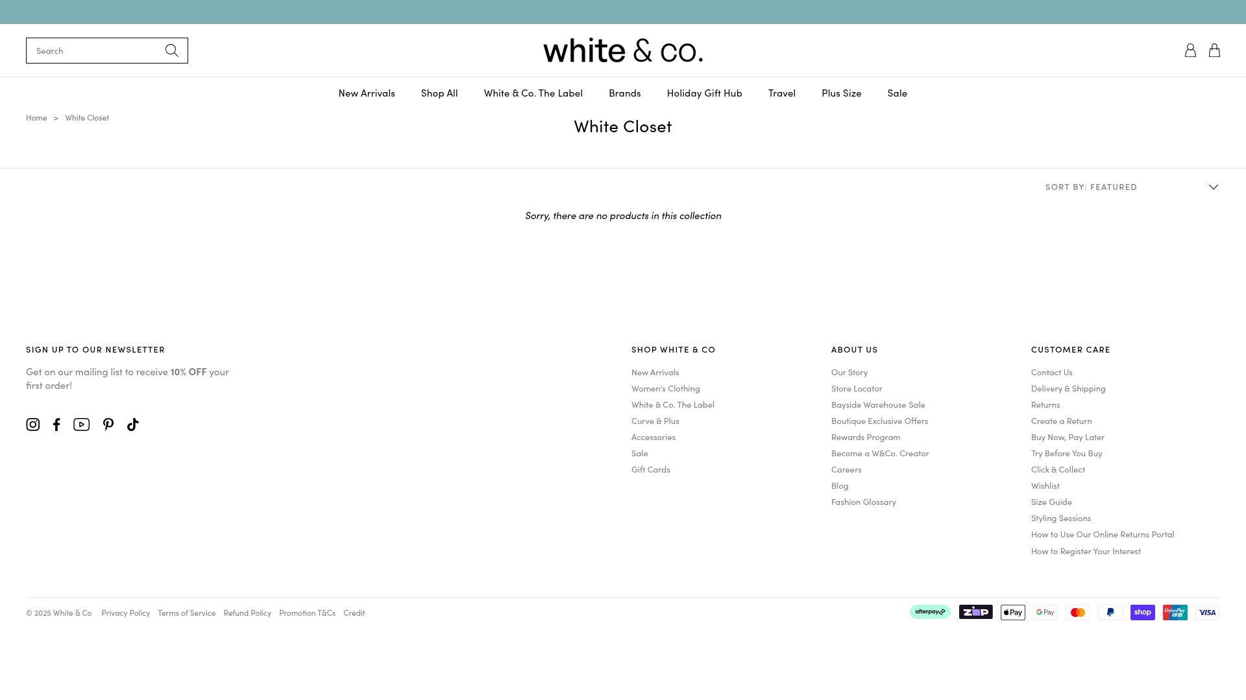This screenshot has height=700, width=1246.
Task: Open Create a Return link
Action: [x=1062, y=421]
